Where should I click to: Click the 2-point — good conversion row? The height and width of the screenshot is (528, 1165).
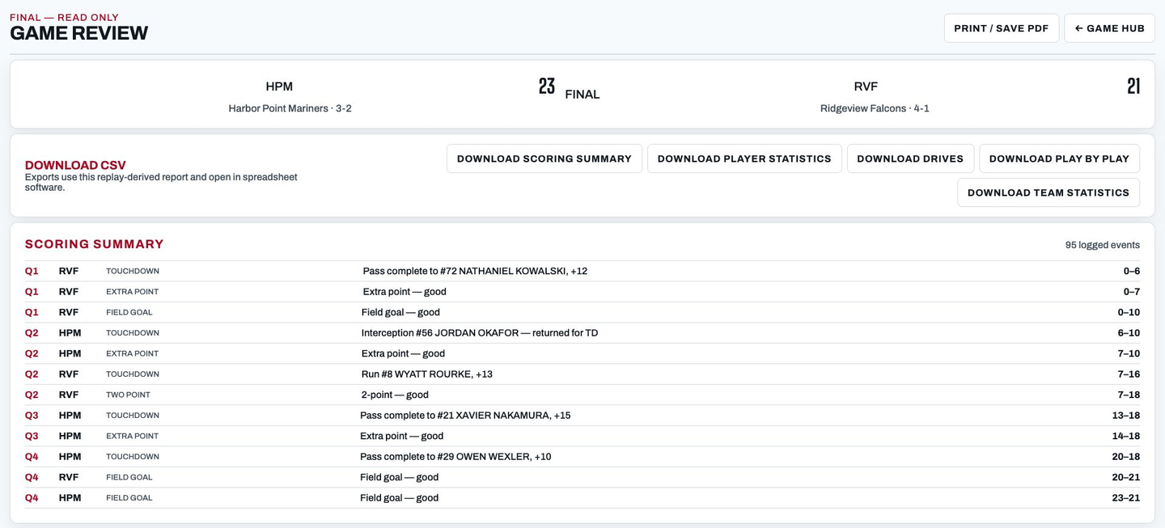582,395
